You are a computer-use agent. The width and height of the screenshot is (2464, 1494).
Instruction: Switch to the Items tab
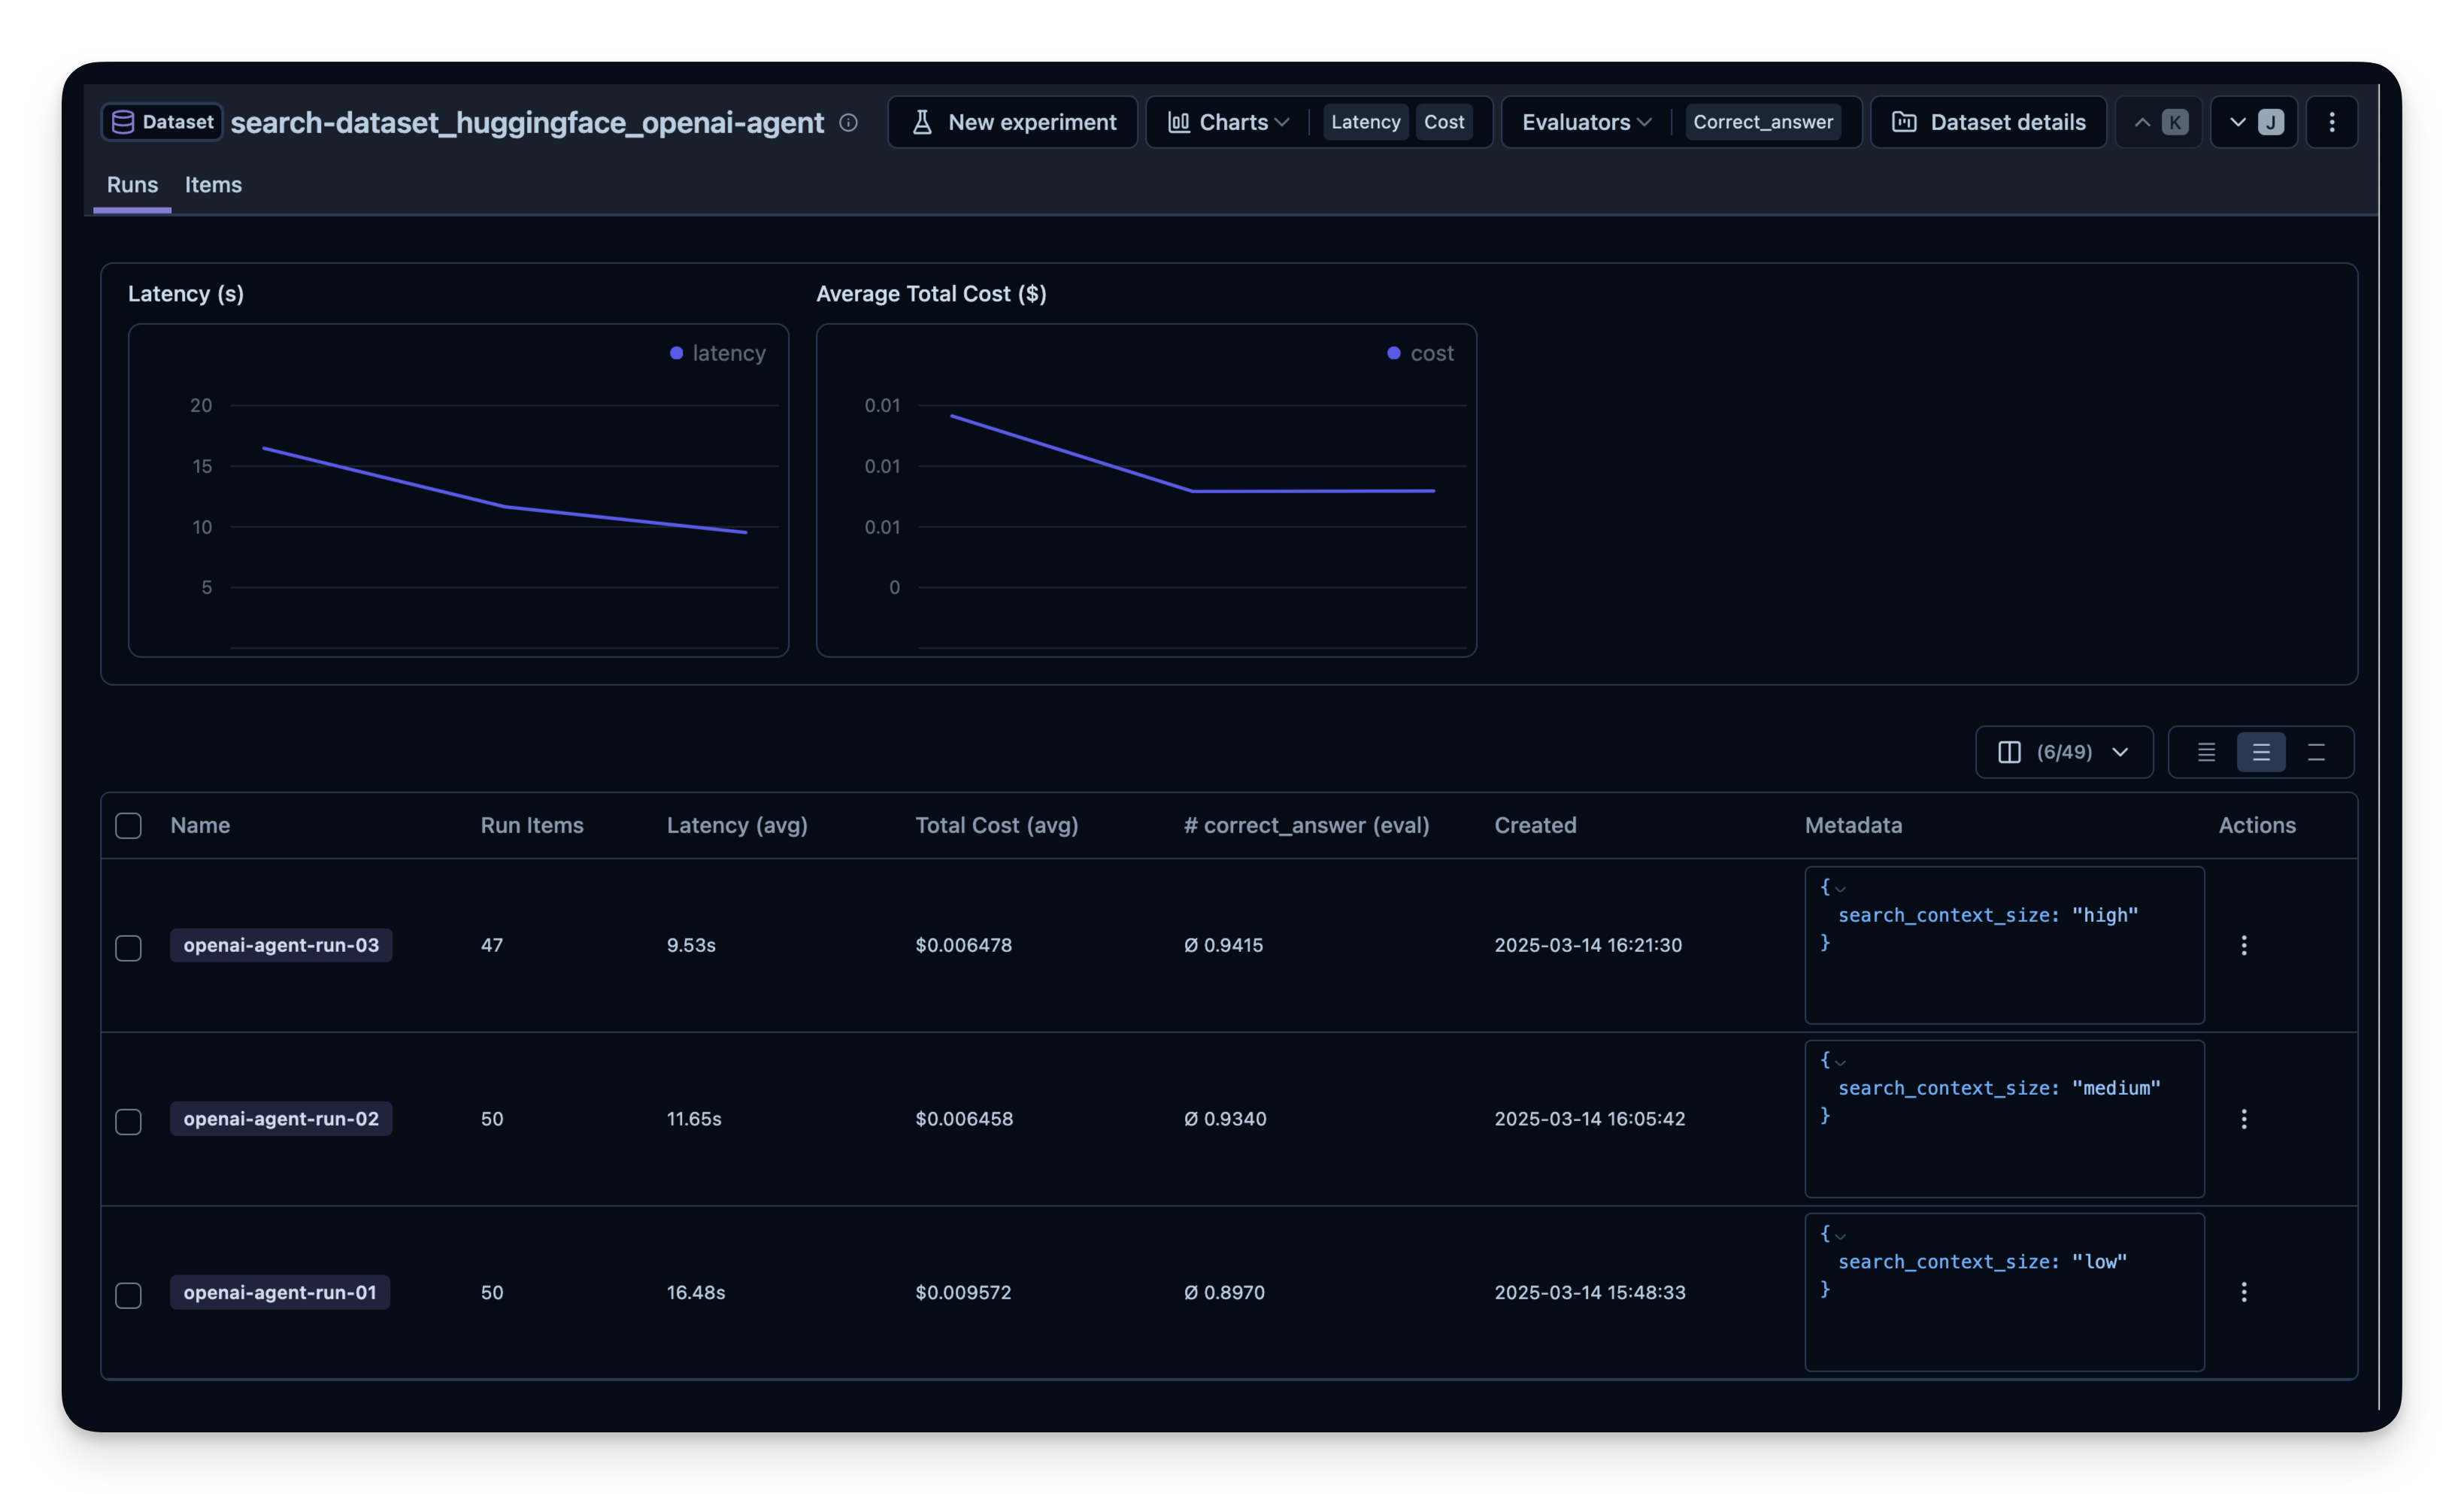click(213, 184)
